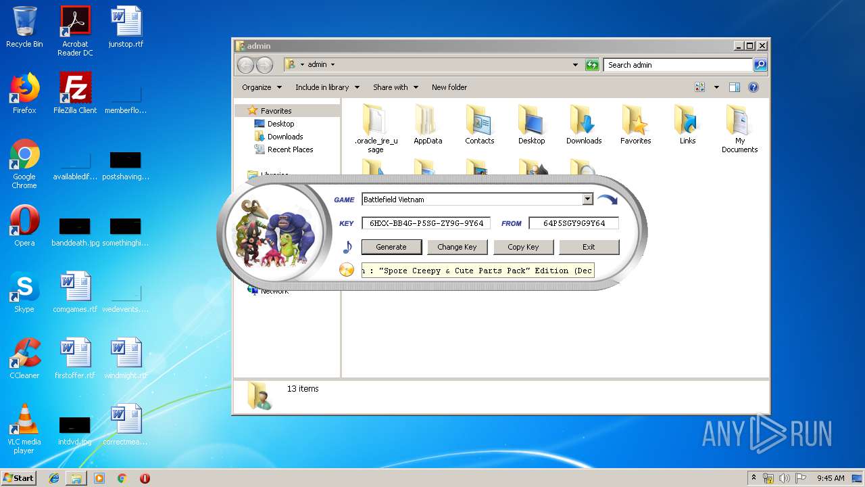Open the GAME dropdown showing Battlefield Vietnam
Screen dimensions: 865x487
[x=587, y=199]
